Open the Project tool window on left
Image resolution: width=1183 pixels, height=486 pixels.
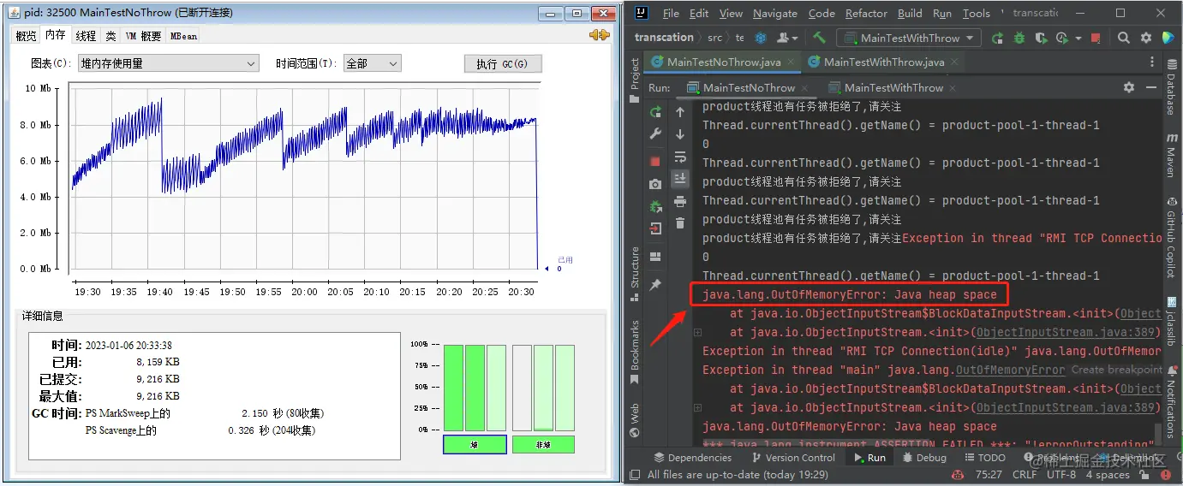coord(635,80)
